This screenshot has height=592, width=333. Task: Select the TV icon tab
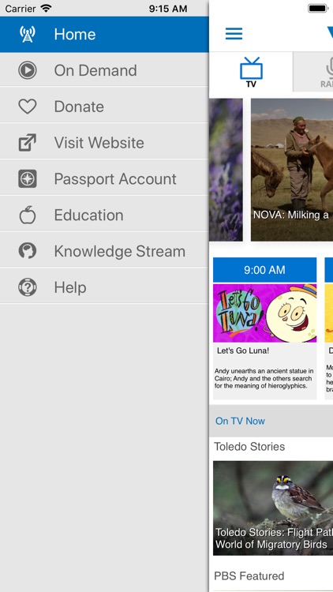251,72
